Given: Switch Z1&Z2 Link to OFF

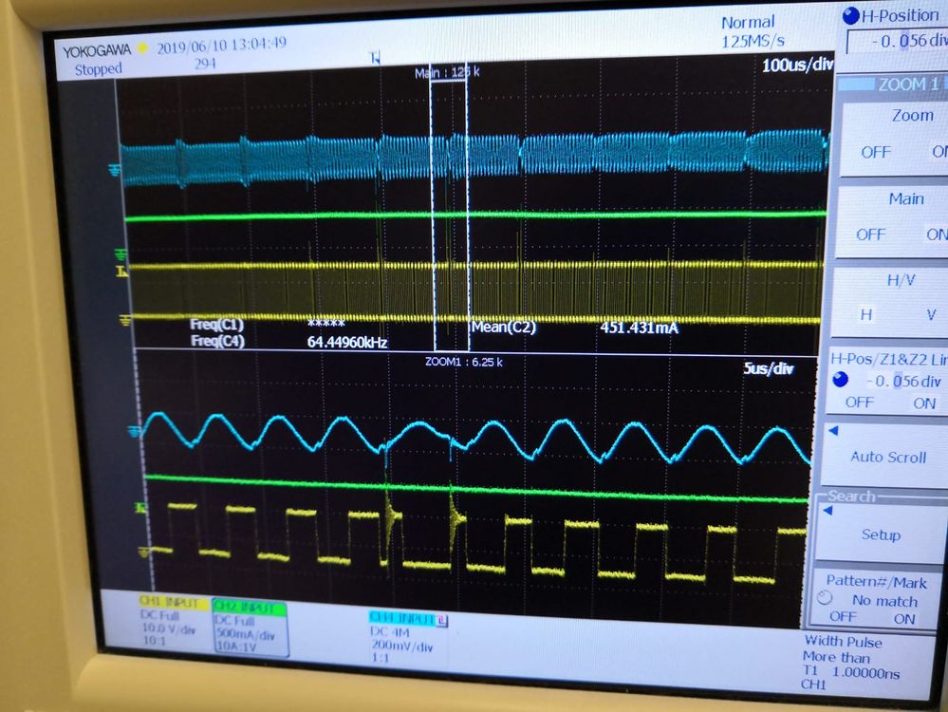Looking at the screenshot, I should point(859,403).
